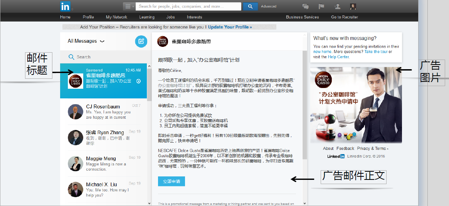
Task: Open the account profile photo menu
Action: pos(353,6)
